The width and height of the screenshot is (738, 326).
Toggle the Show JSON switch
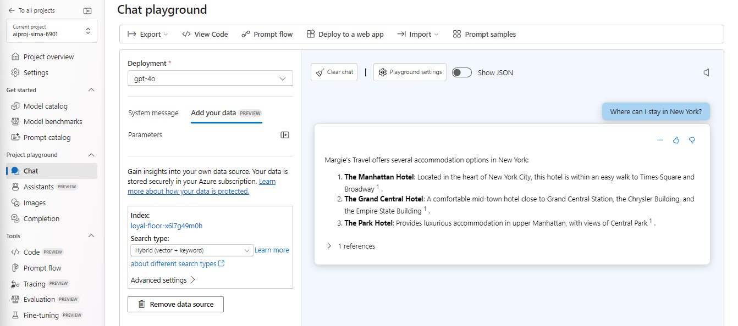pos(462,72)
